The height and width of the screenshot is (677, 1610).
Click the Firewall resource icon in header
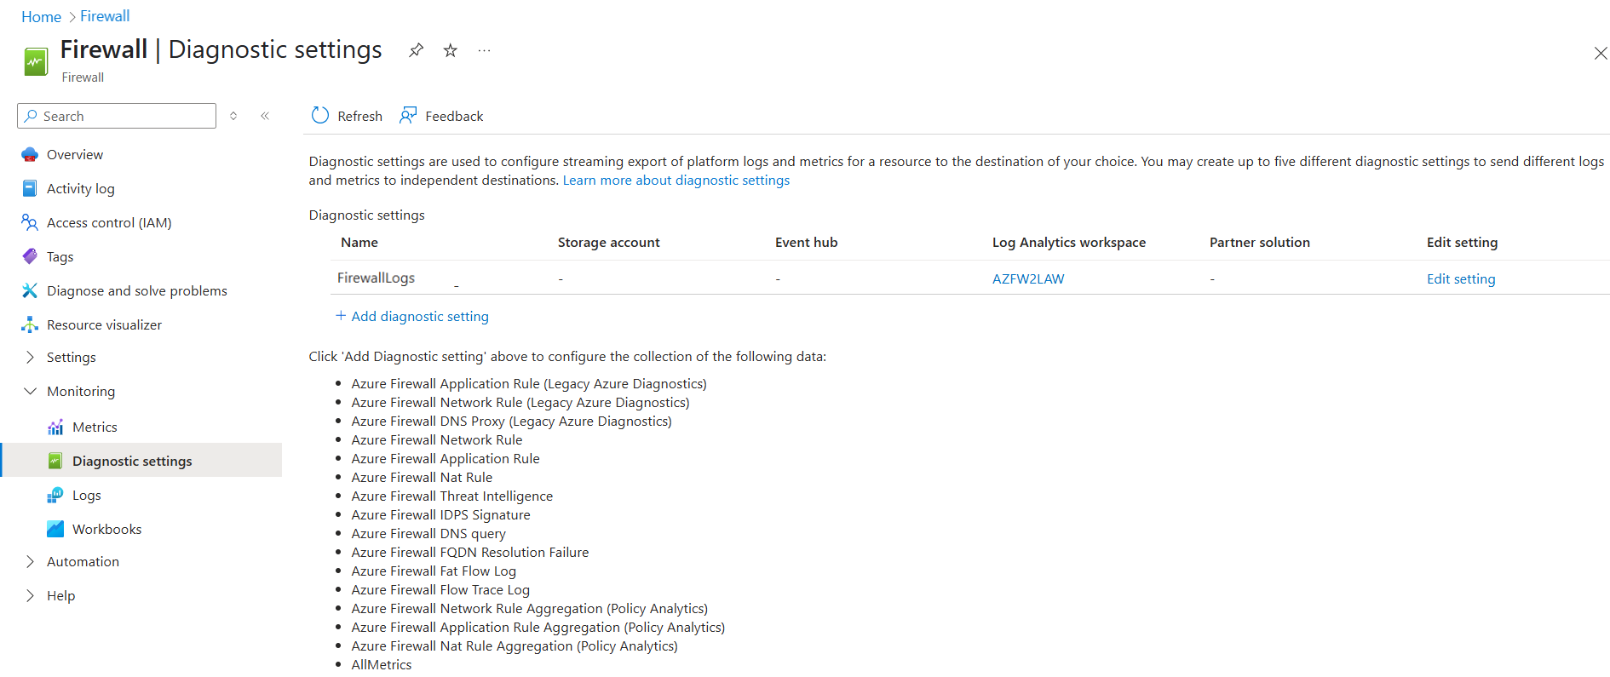(36, 62)
